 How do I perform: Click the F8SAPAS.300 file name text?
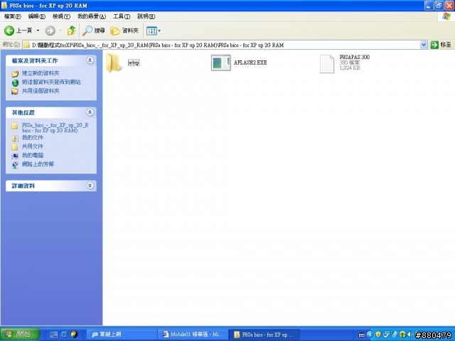coord(354,57)
